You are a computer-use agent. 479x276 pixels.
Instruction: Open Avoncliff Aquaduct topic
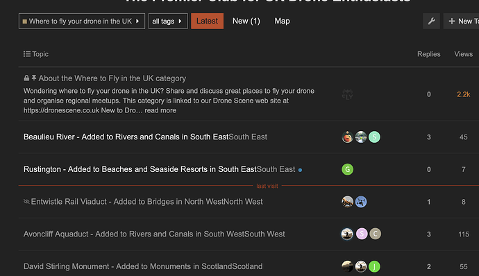tap(134, 234)
